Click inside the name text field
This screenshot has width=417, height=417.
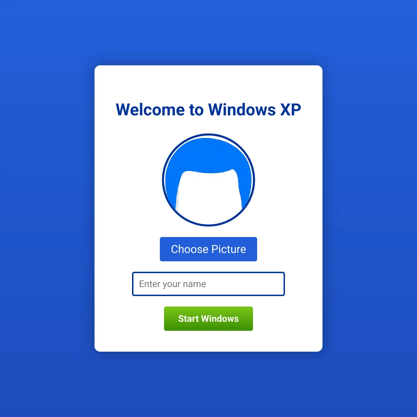click(208, 284)
